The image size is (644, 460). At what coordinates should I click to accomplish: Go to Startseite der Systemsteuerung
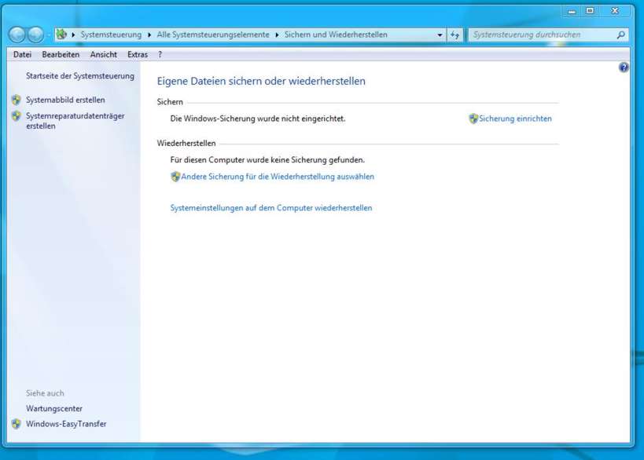(80, 76)
